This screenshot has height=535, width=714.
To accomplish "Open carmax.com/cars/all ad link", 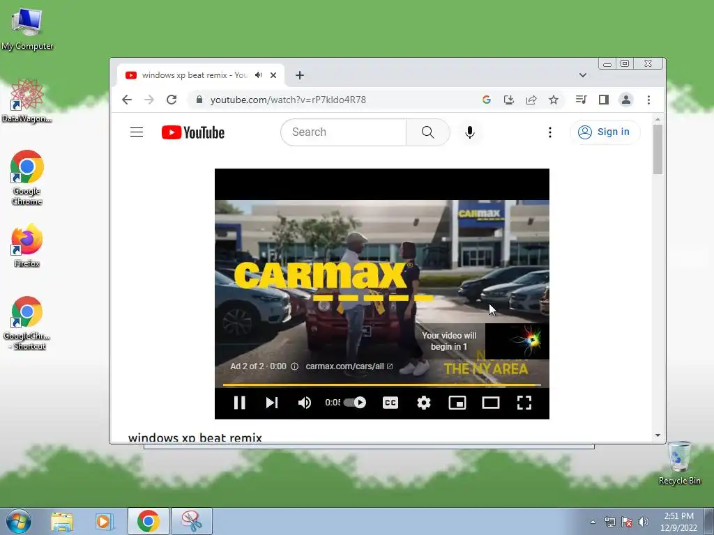I will click(349, 366).
